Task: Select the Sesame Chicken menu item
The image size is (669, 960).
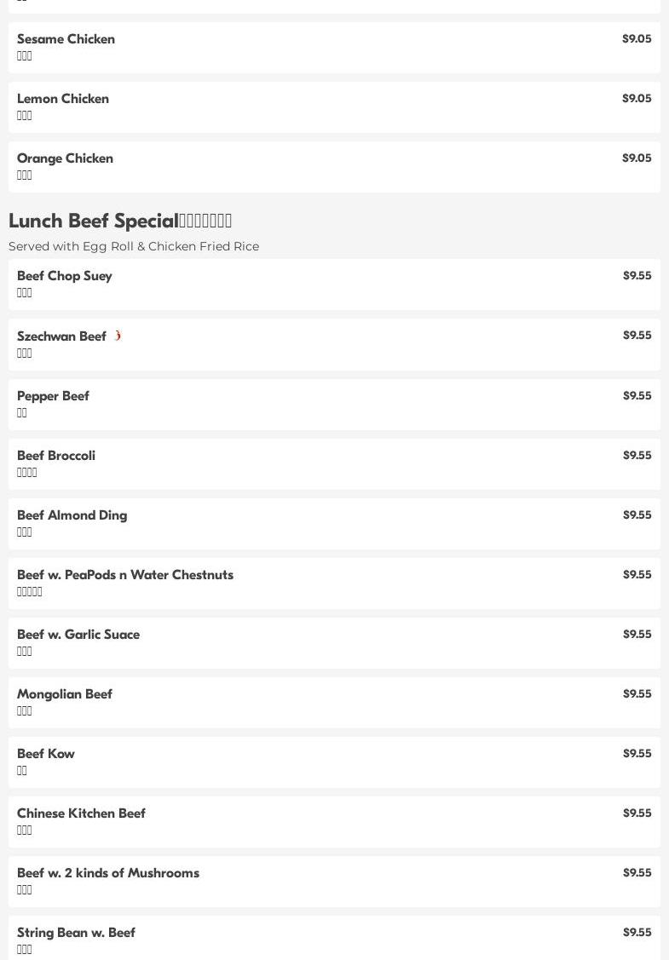Action: click(x=334, y=48)
